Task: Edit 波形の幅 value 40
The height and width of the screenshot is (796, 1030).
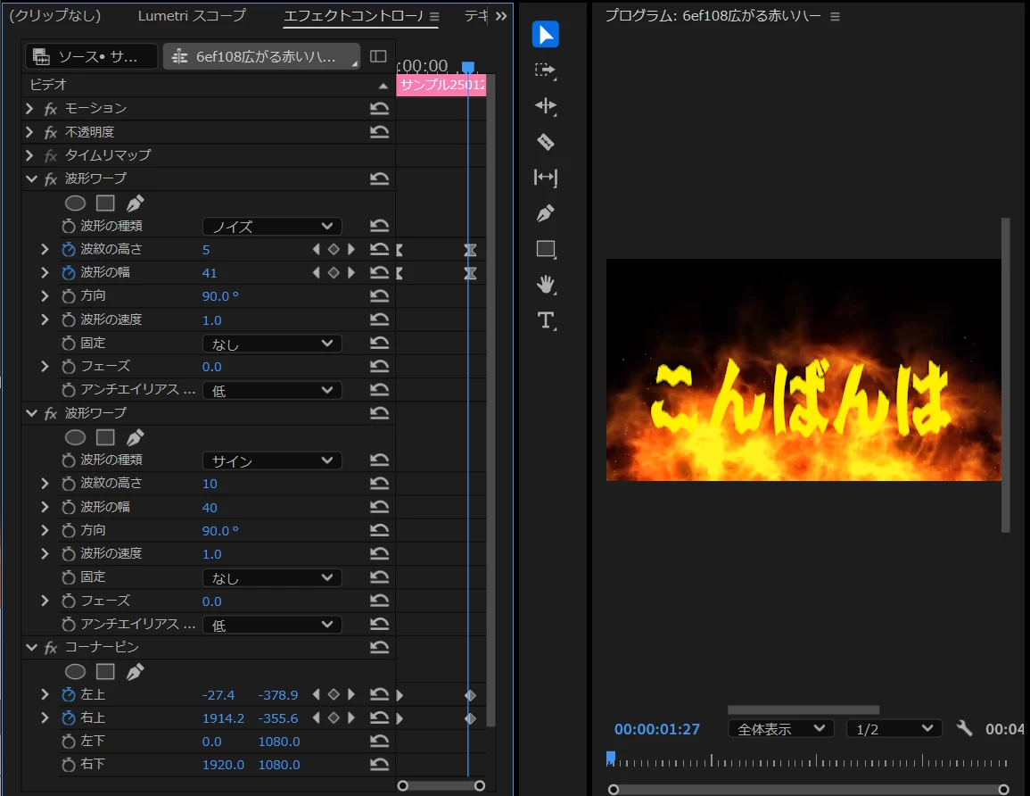Action: [x=210, y=507]
